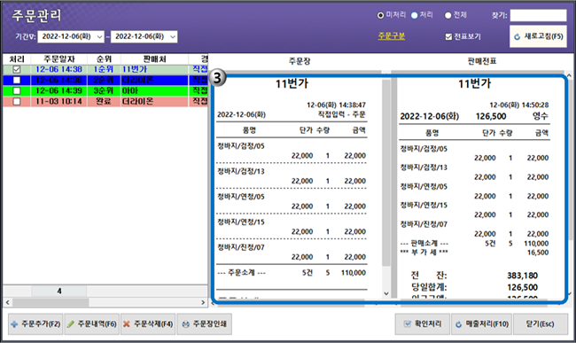Click the 당일합계 total row

pos(474,287)
